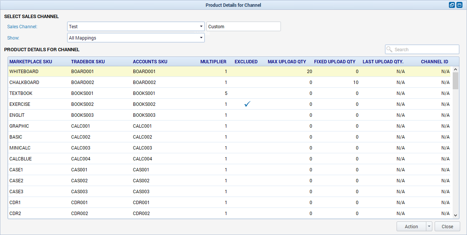467x235 pixels.
Task: Click the Action button
Action: coord(411,226)
